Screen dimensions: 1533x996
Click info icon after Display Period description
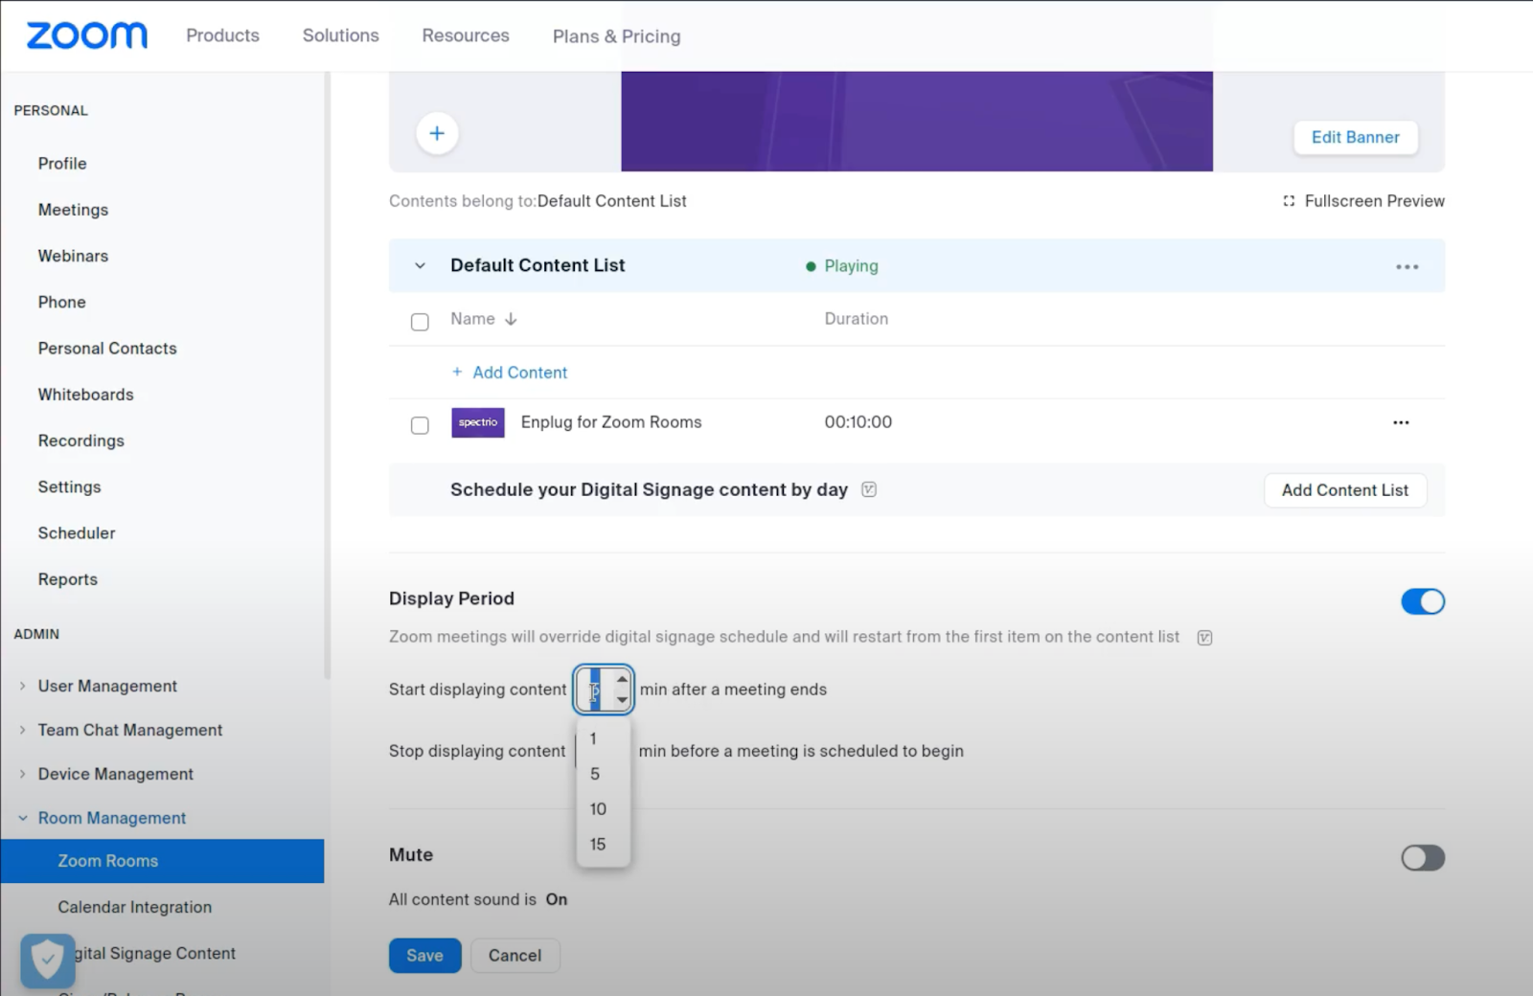click(1205, 638)
